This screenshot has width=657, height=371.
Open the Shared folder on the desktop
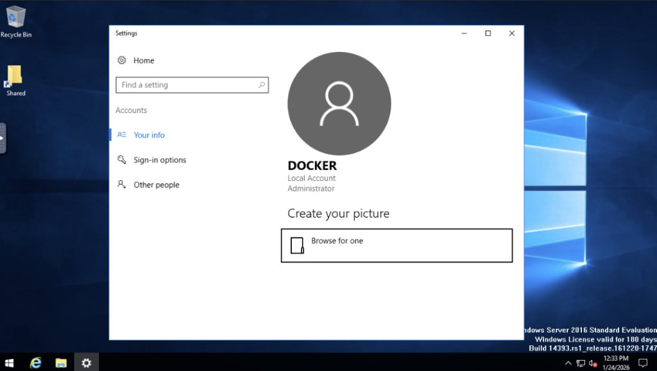[14, 77]
